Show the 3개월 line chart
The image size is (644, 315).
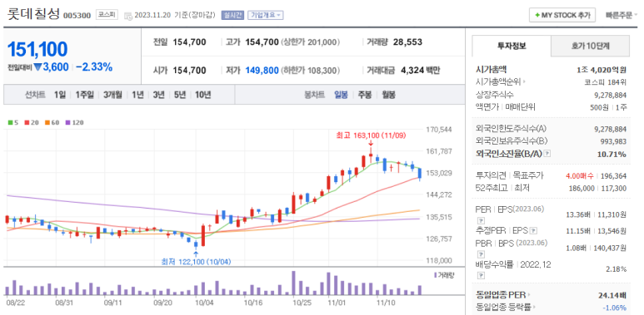pyautogui.click(x=113, y=95)
